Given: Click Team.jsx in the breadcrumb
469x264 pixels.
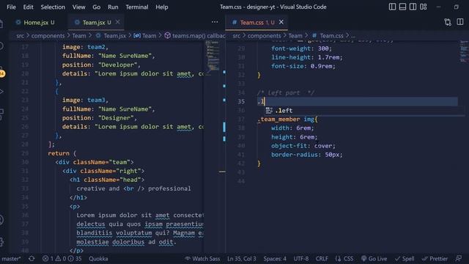Looking at the screenshot, I should (x=114, y=36).
